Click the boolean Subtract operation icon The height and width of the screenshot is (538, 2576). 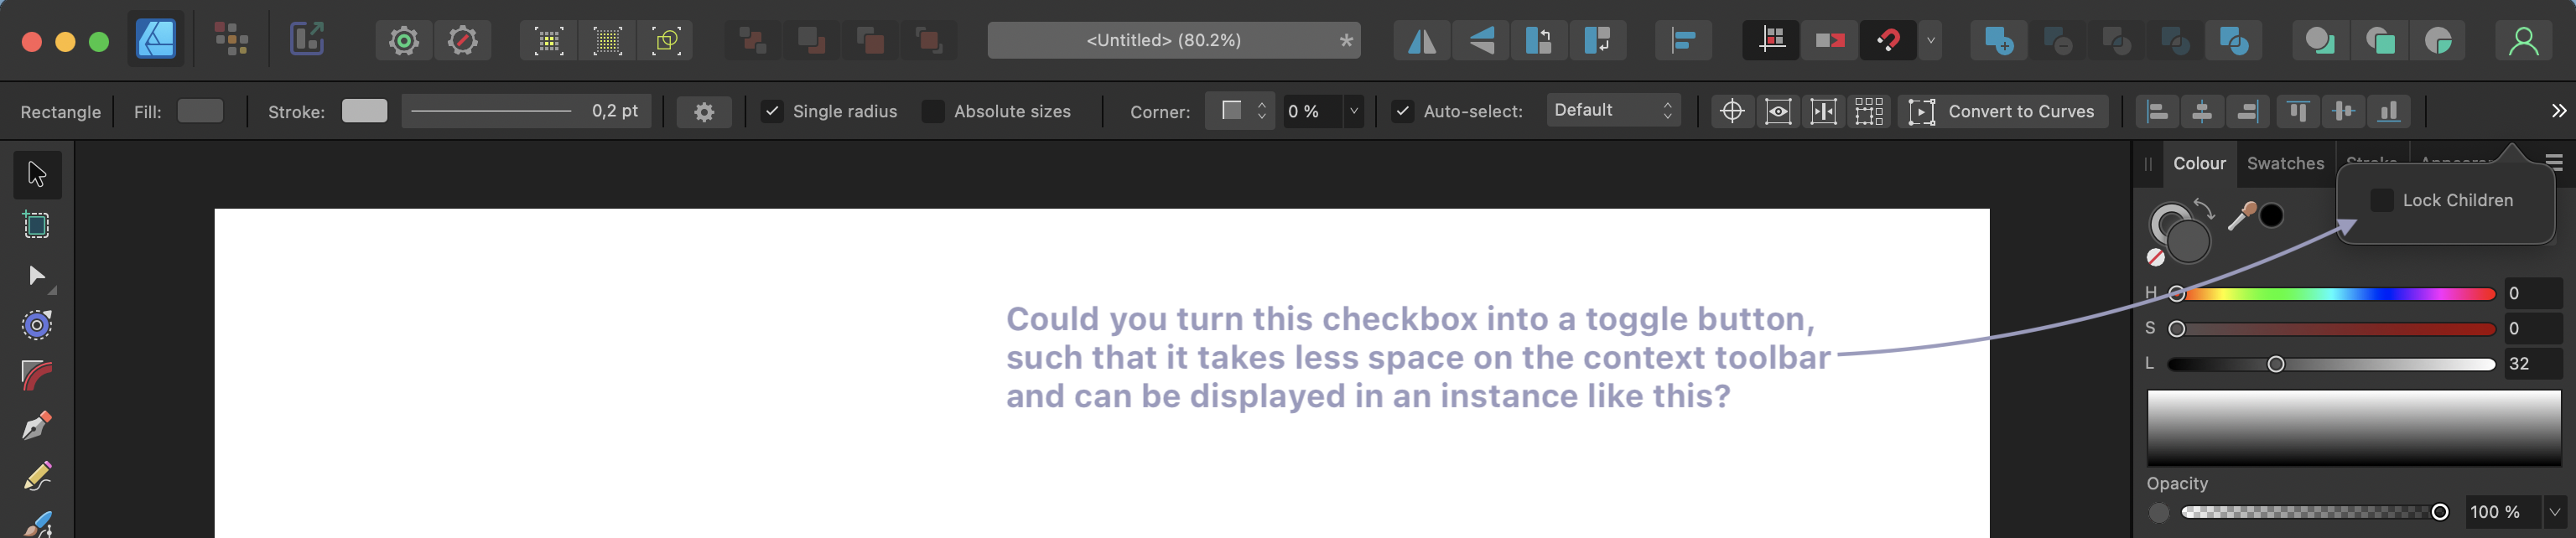(x=2057, y=40)
